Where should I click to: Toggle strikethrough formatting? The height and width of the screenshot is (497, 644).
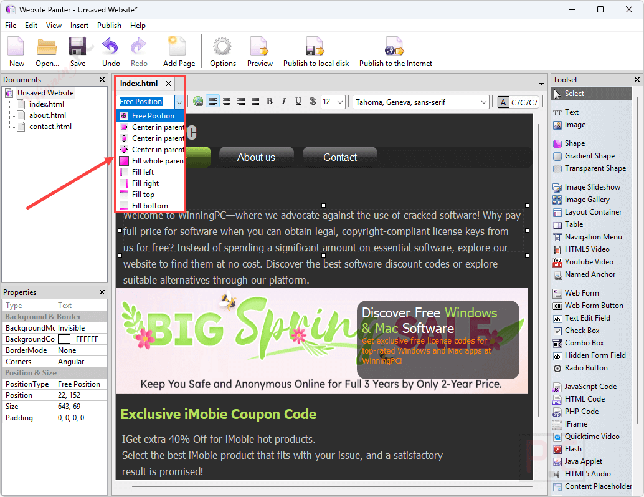pos(313,102)
